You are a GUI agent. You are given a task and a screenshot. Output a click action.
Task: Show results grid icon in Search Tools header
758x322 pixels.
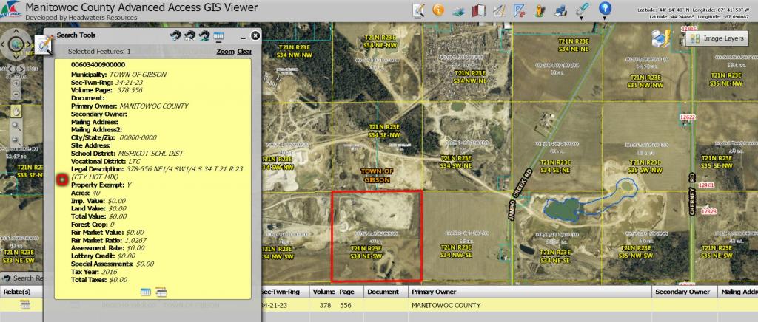(219, 35)
